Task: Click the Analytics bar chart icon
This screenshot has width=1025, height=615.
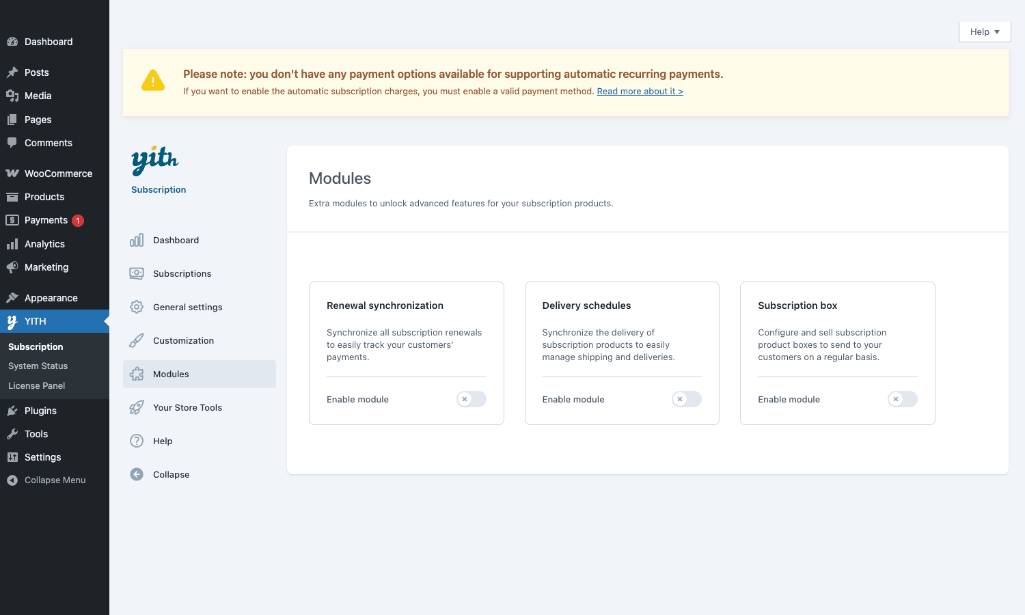Action: point(12,244)
